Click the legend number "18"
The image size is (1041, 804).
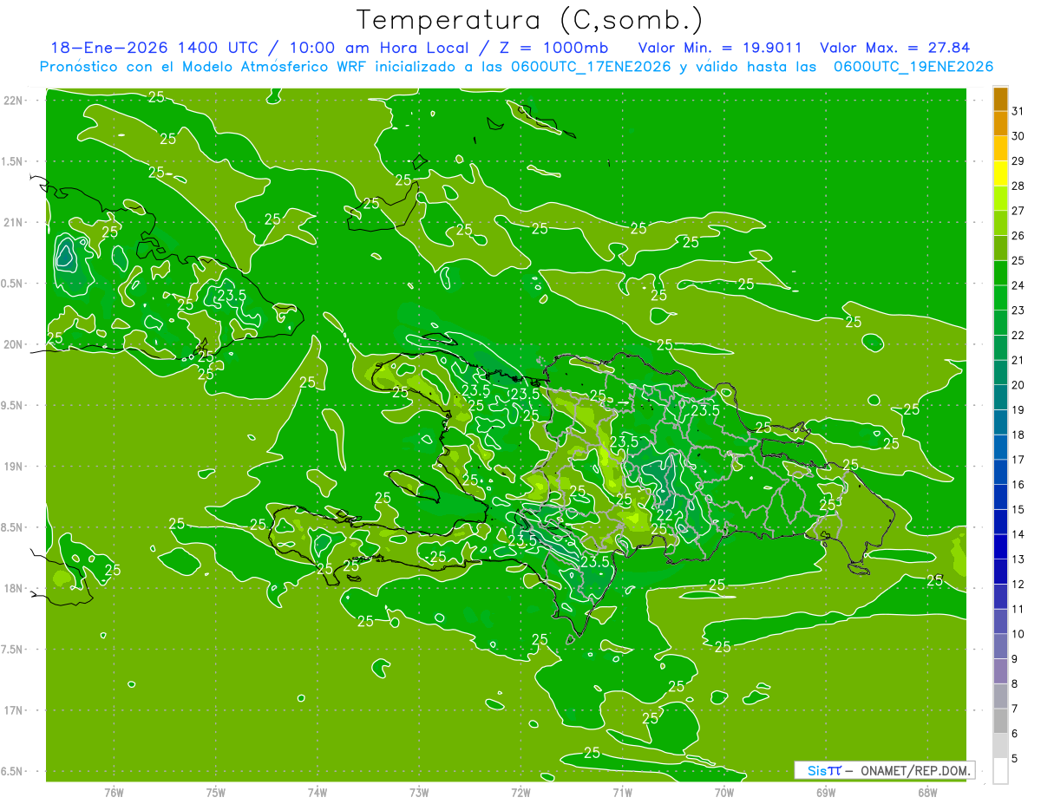[1018, 435]
